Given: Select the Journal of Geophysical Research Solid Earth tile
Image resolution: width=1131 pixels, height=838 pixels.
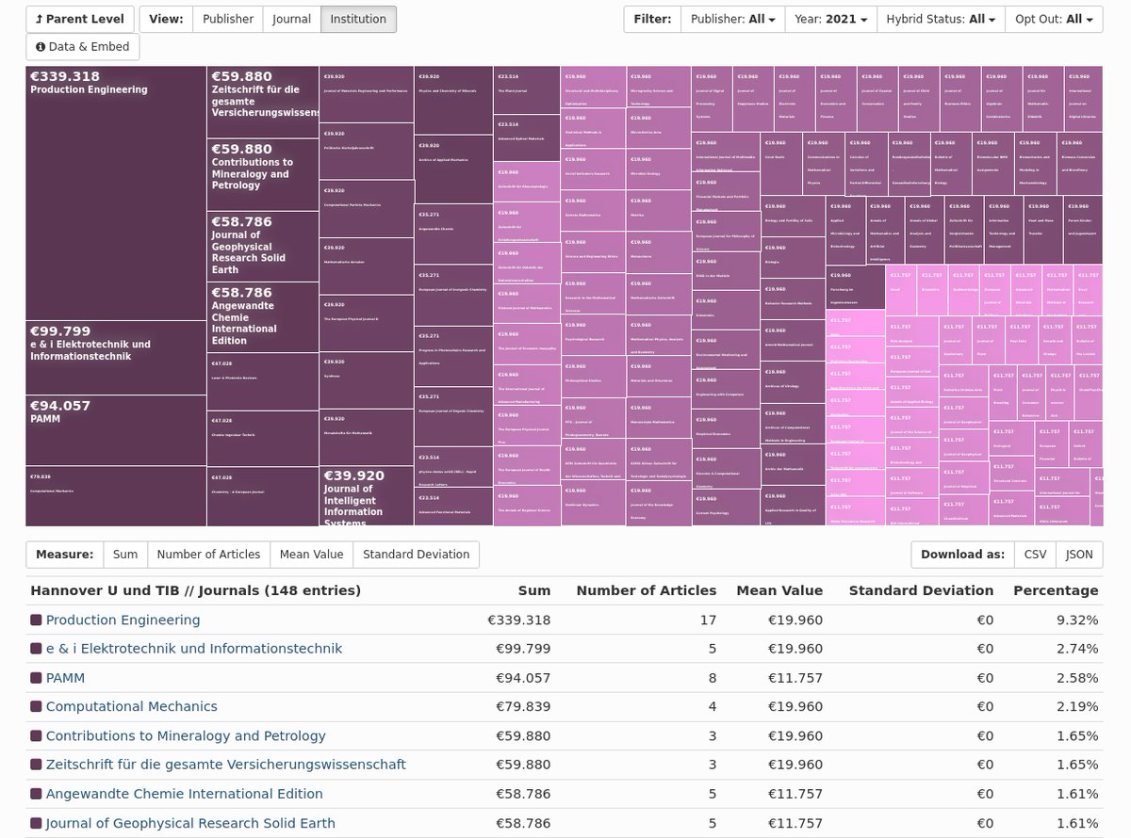Looking at the screenshot, I should 263,247.
